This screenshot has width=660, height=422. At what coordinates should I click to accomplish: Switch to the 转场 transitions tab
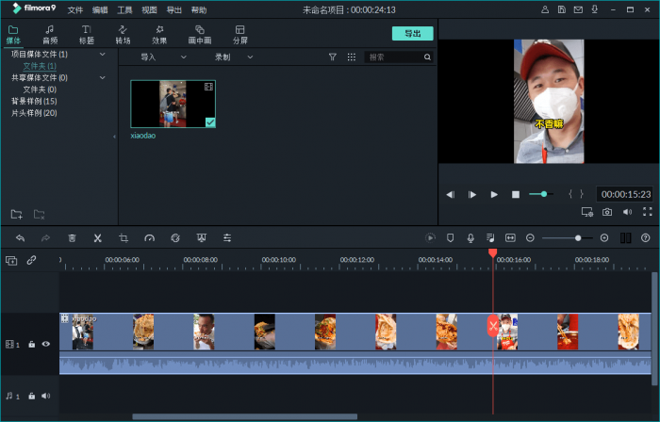coord(123,35)
